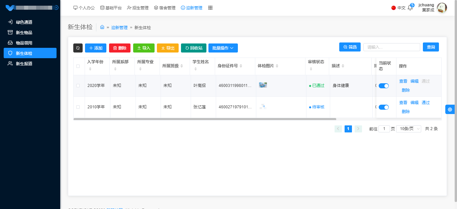Click the search keyword input field

392,47
